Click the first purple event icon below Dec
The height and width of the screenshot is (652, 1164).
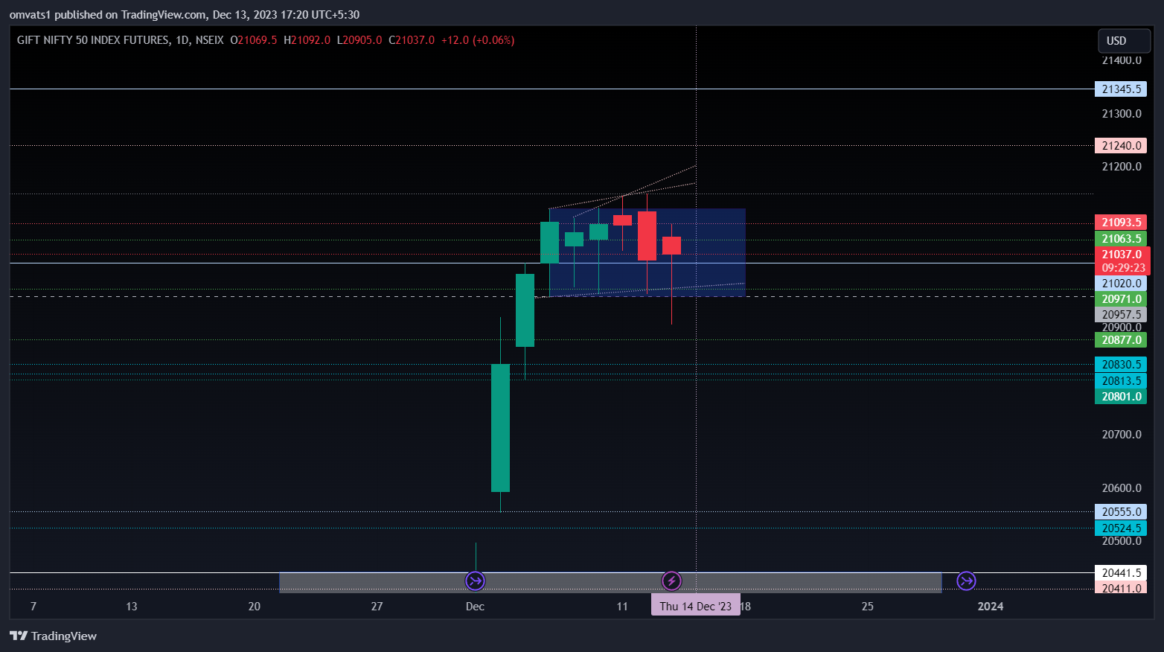475,581
